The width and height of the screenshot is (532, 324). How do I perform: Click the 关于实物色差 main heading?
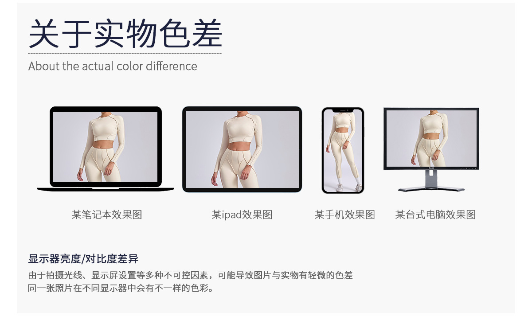coord(125,34)
